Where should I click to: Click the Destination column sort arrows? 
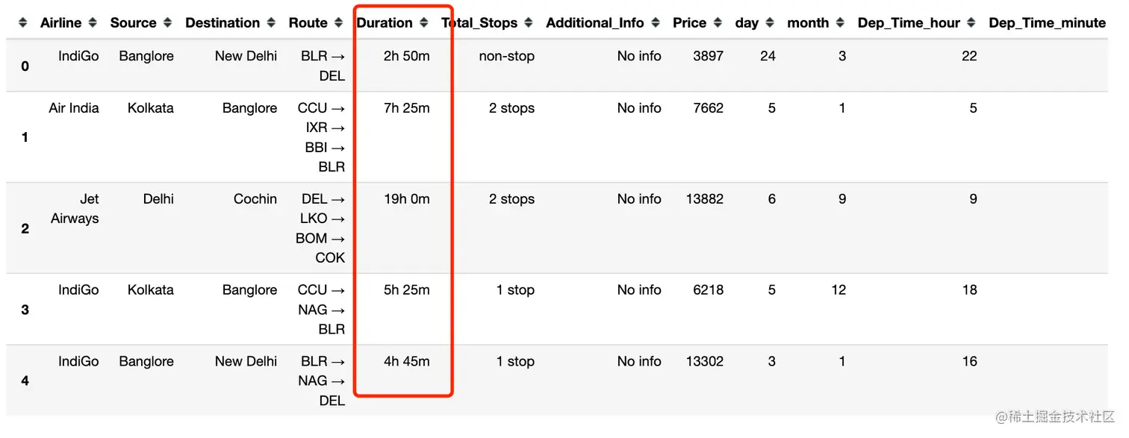click(271, 23)
